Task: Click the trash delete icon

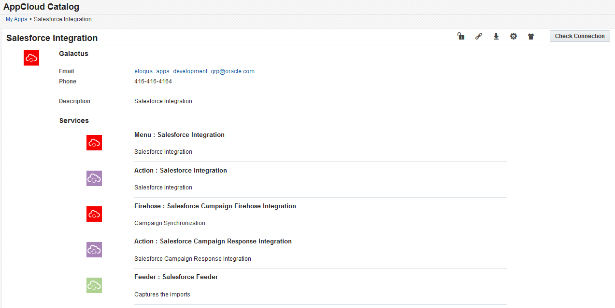Action: [x=531, y=36]
